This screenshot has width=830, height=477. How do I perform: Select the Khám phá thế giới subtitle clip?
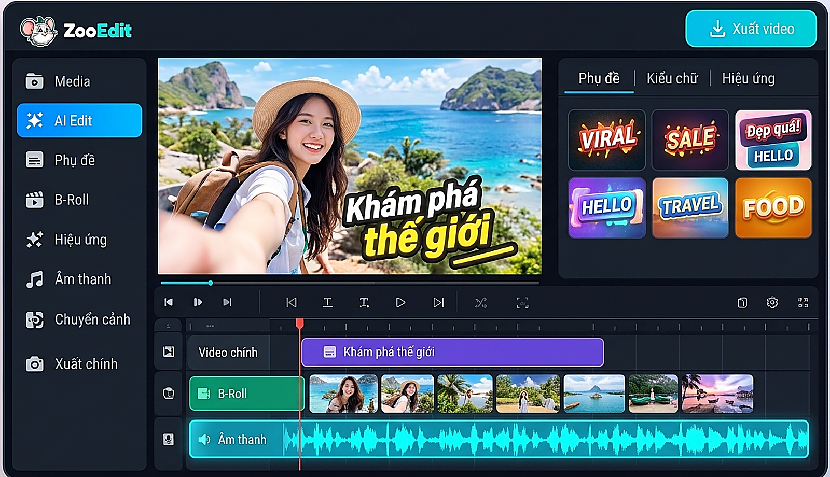pyautogui.click(x=452, y=352)
